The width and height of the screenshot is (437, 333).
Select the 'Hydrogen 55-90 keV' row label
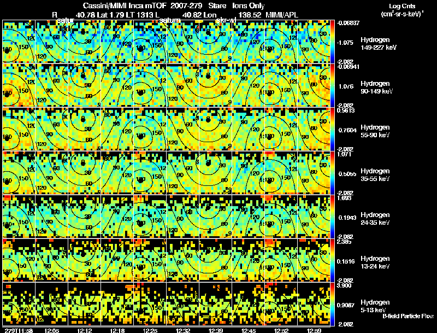click(x=375, y=131)
